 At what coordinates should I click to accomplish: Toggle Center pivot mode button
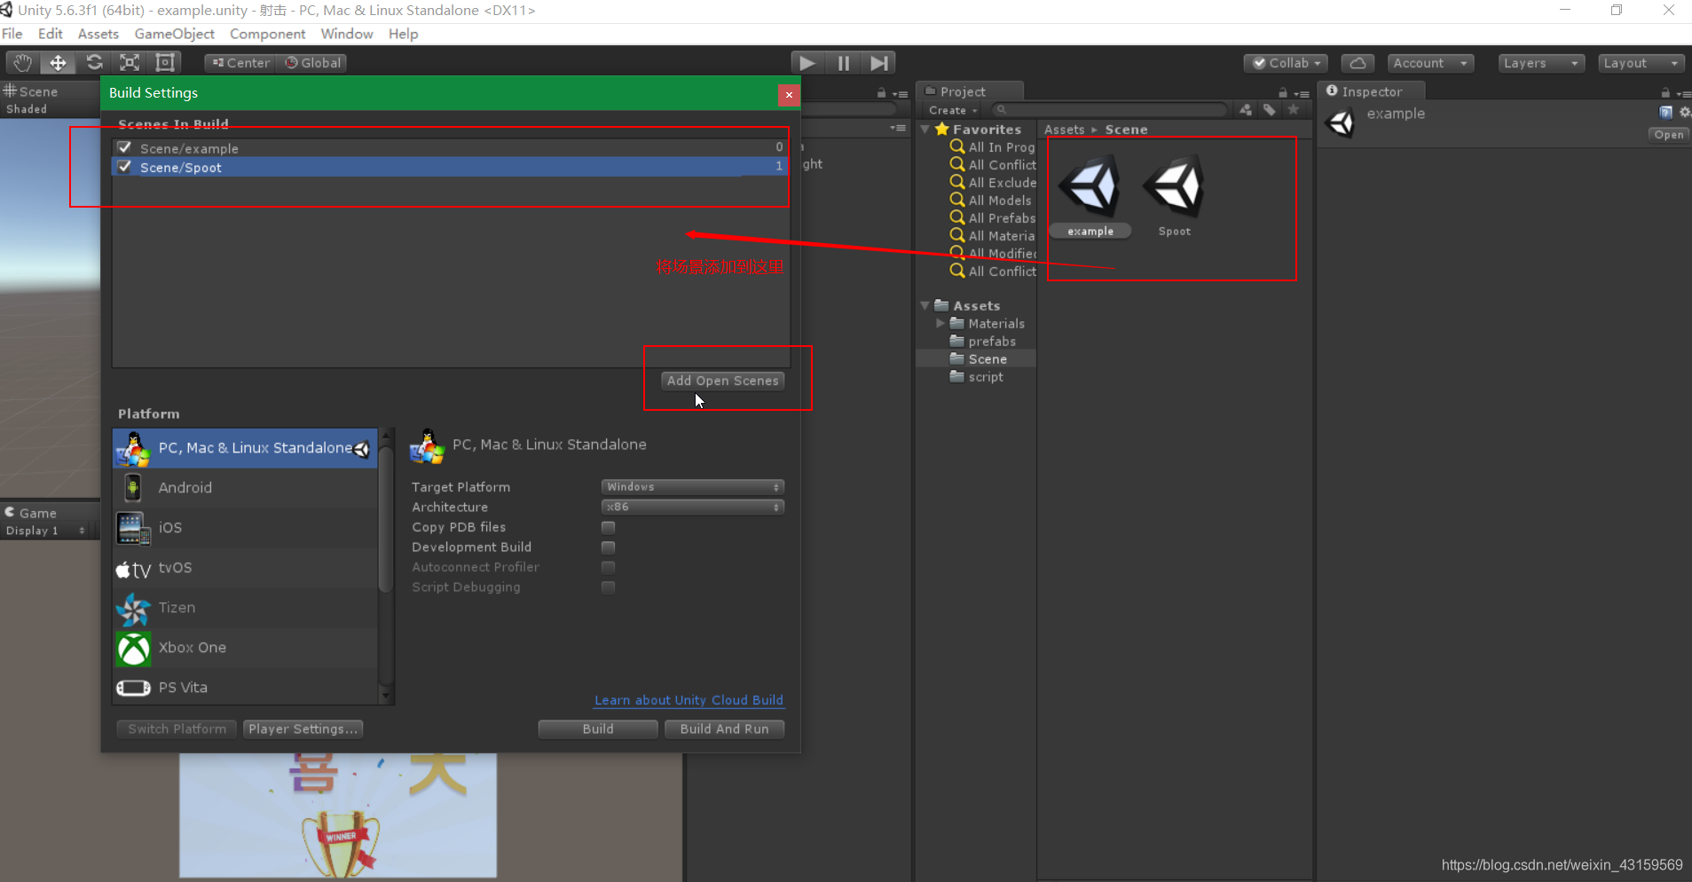pos(241,63)
